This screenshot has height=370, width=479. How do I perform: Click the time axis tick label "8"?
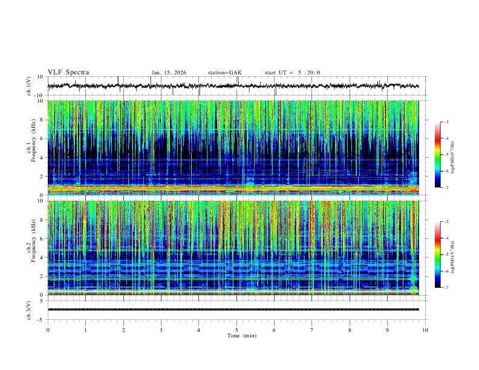click(350, 330)
